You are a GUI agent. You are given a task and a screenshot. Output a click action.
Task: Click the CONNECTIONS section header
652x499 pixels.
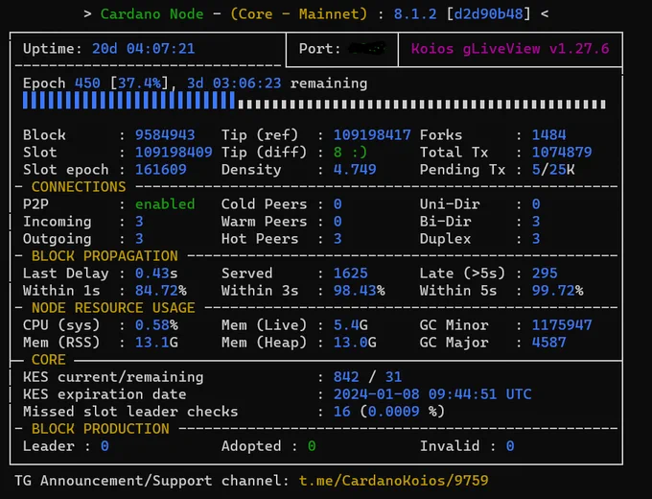[79, 187]
